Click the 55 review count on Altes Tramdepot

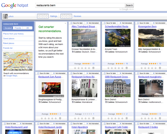94,64
